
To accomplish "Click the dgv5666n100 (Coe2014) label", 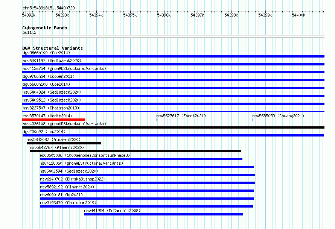I will click(x=46, y=53).
